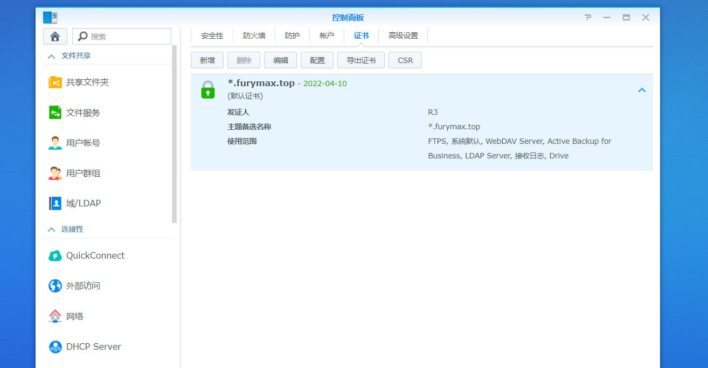Image resolution: width=708 pixels, height=368 pixels.
Task: Click the 2022-04-10 expiry date
Action: [x=325, y=84]
